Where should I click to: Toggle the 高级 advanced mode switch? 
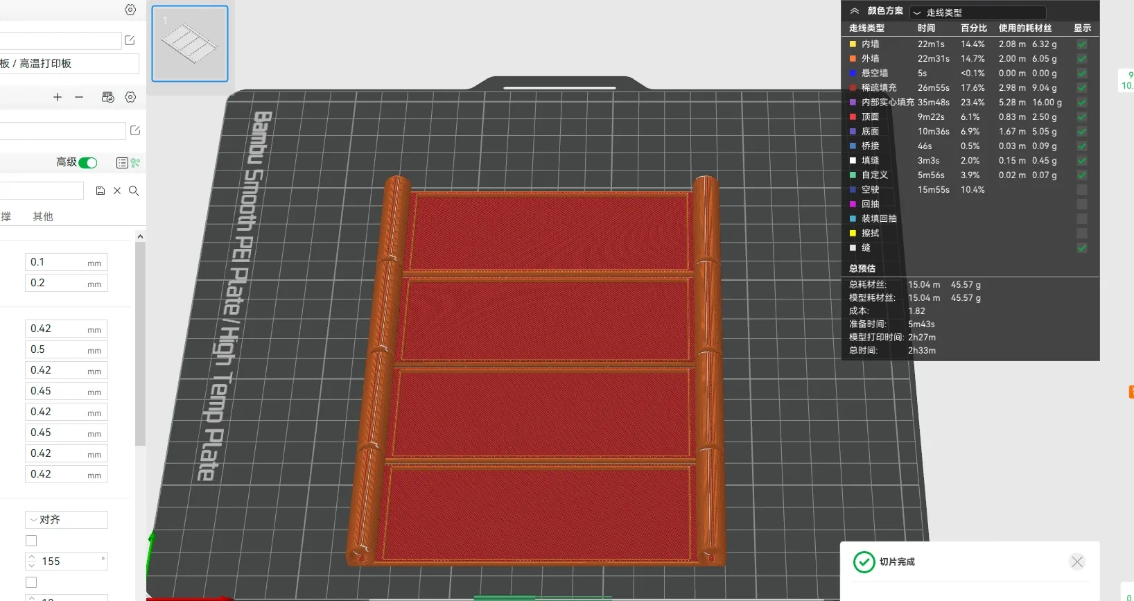click(87, 163)
